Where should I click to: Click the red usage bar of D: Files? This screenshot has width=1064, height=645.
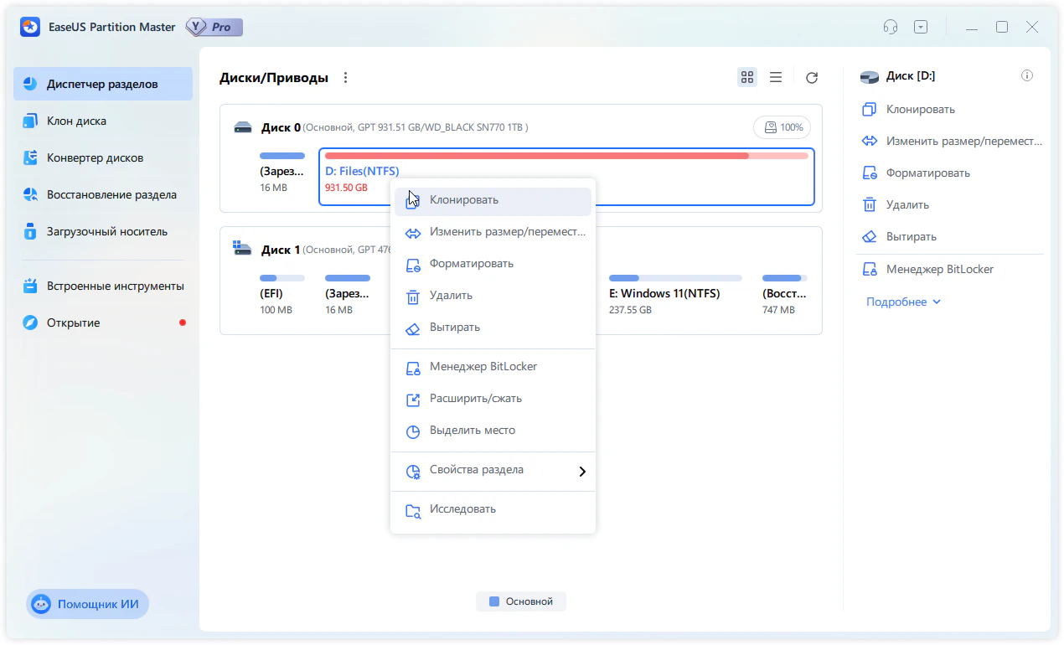pyautogui.click(x=536, y=156)
